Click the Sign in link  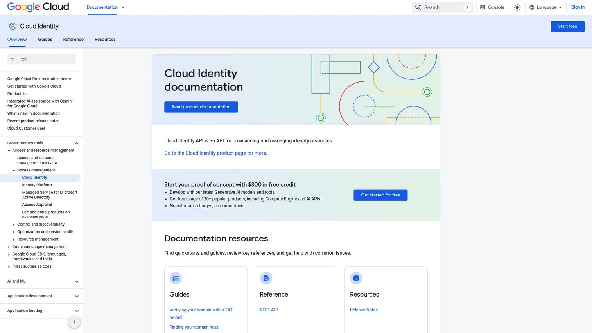(578, 7)
